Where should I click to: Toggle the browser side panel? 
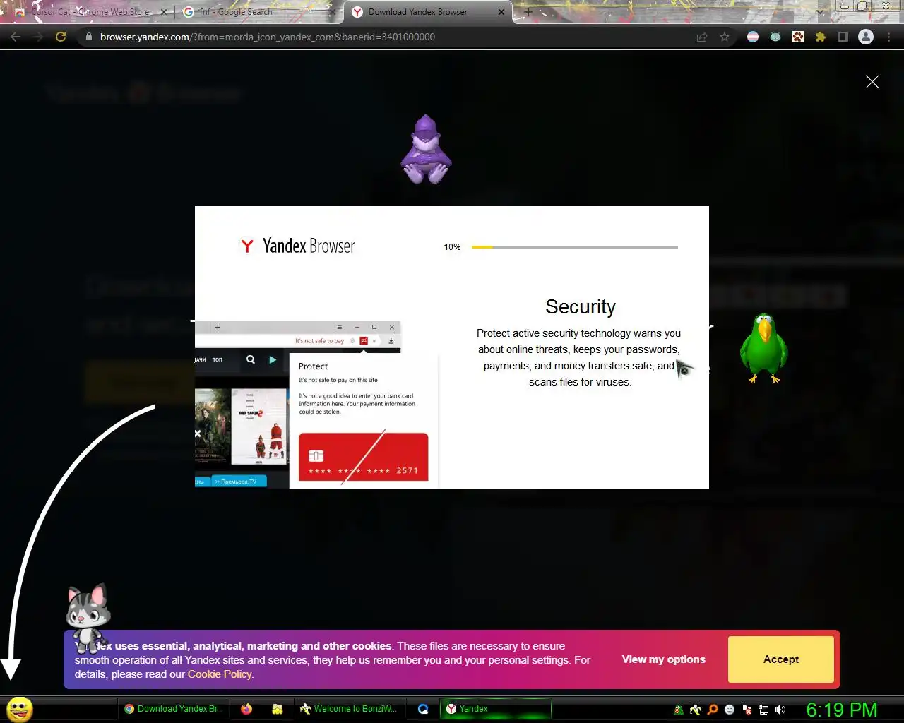point(843,37)
